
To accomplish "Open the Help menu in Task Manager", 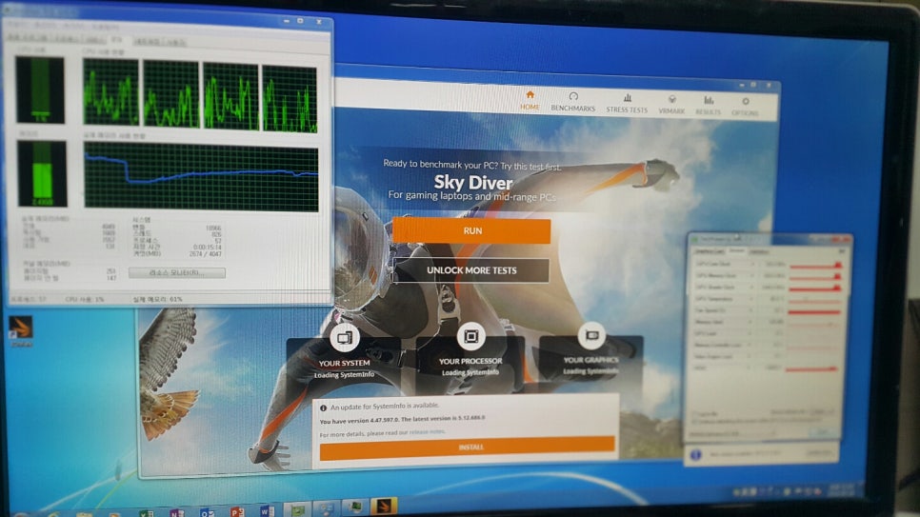I will click(x=105, y=27).
